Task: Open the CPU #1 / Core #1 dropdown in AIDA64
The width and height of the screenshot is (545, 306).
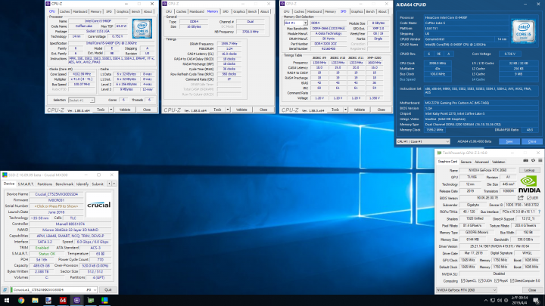Action: tap(423, 141)
